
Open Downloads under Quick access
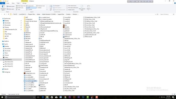pos(7,23)
